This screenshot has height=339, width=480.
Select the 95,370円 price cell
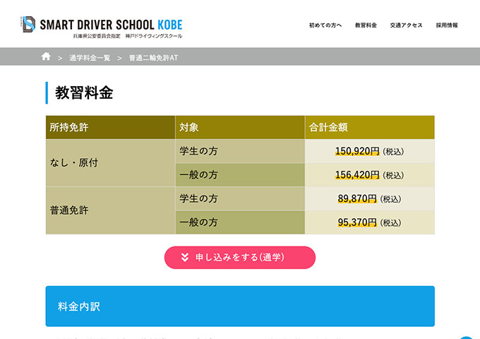[370, 222]
